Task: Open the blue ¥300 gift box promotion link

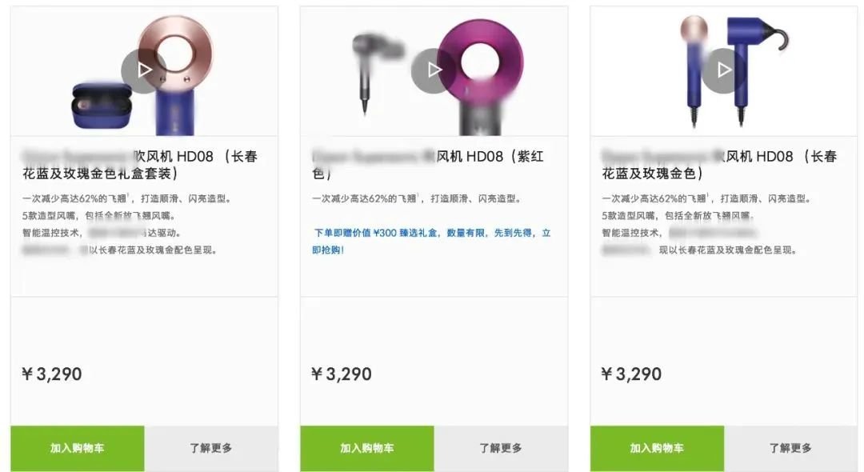Action: tap(431, 242)
